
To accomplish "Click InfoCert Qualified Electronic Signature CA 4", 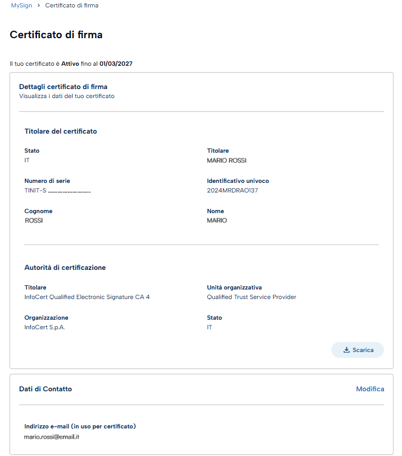I will 87,297.
